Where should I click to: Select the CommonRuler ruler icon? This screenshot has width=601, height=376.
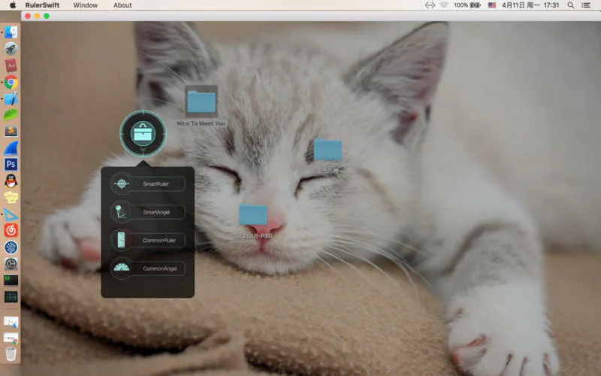tap(121, 240)
